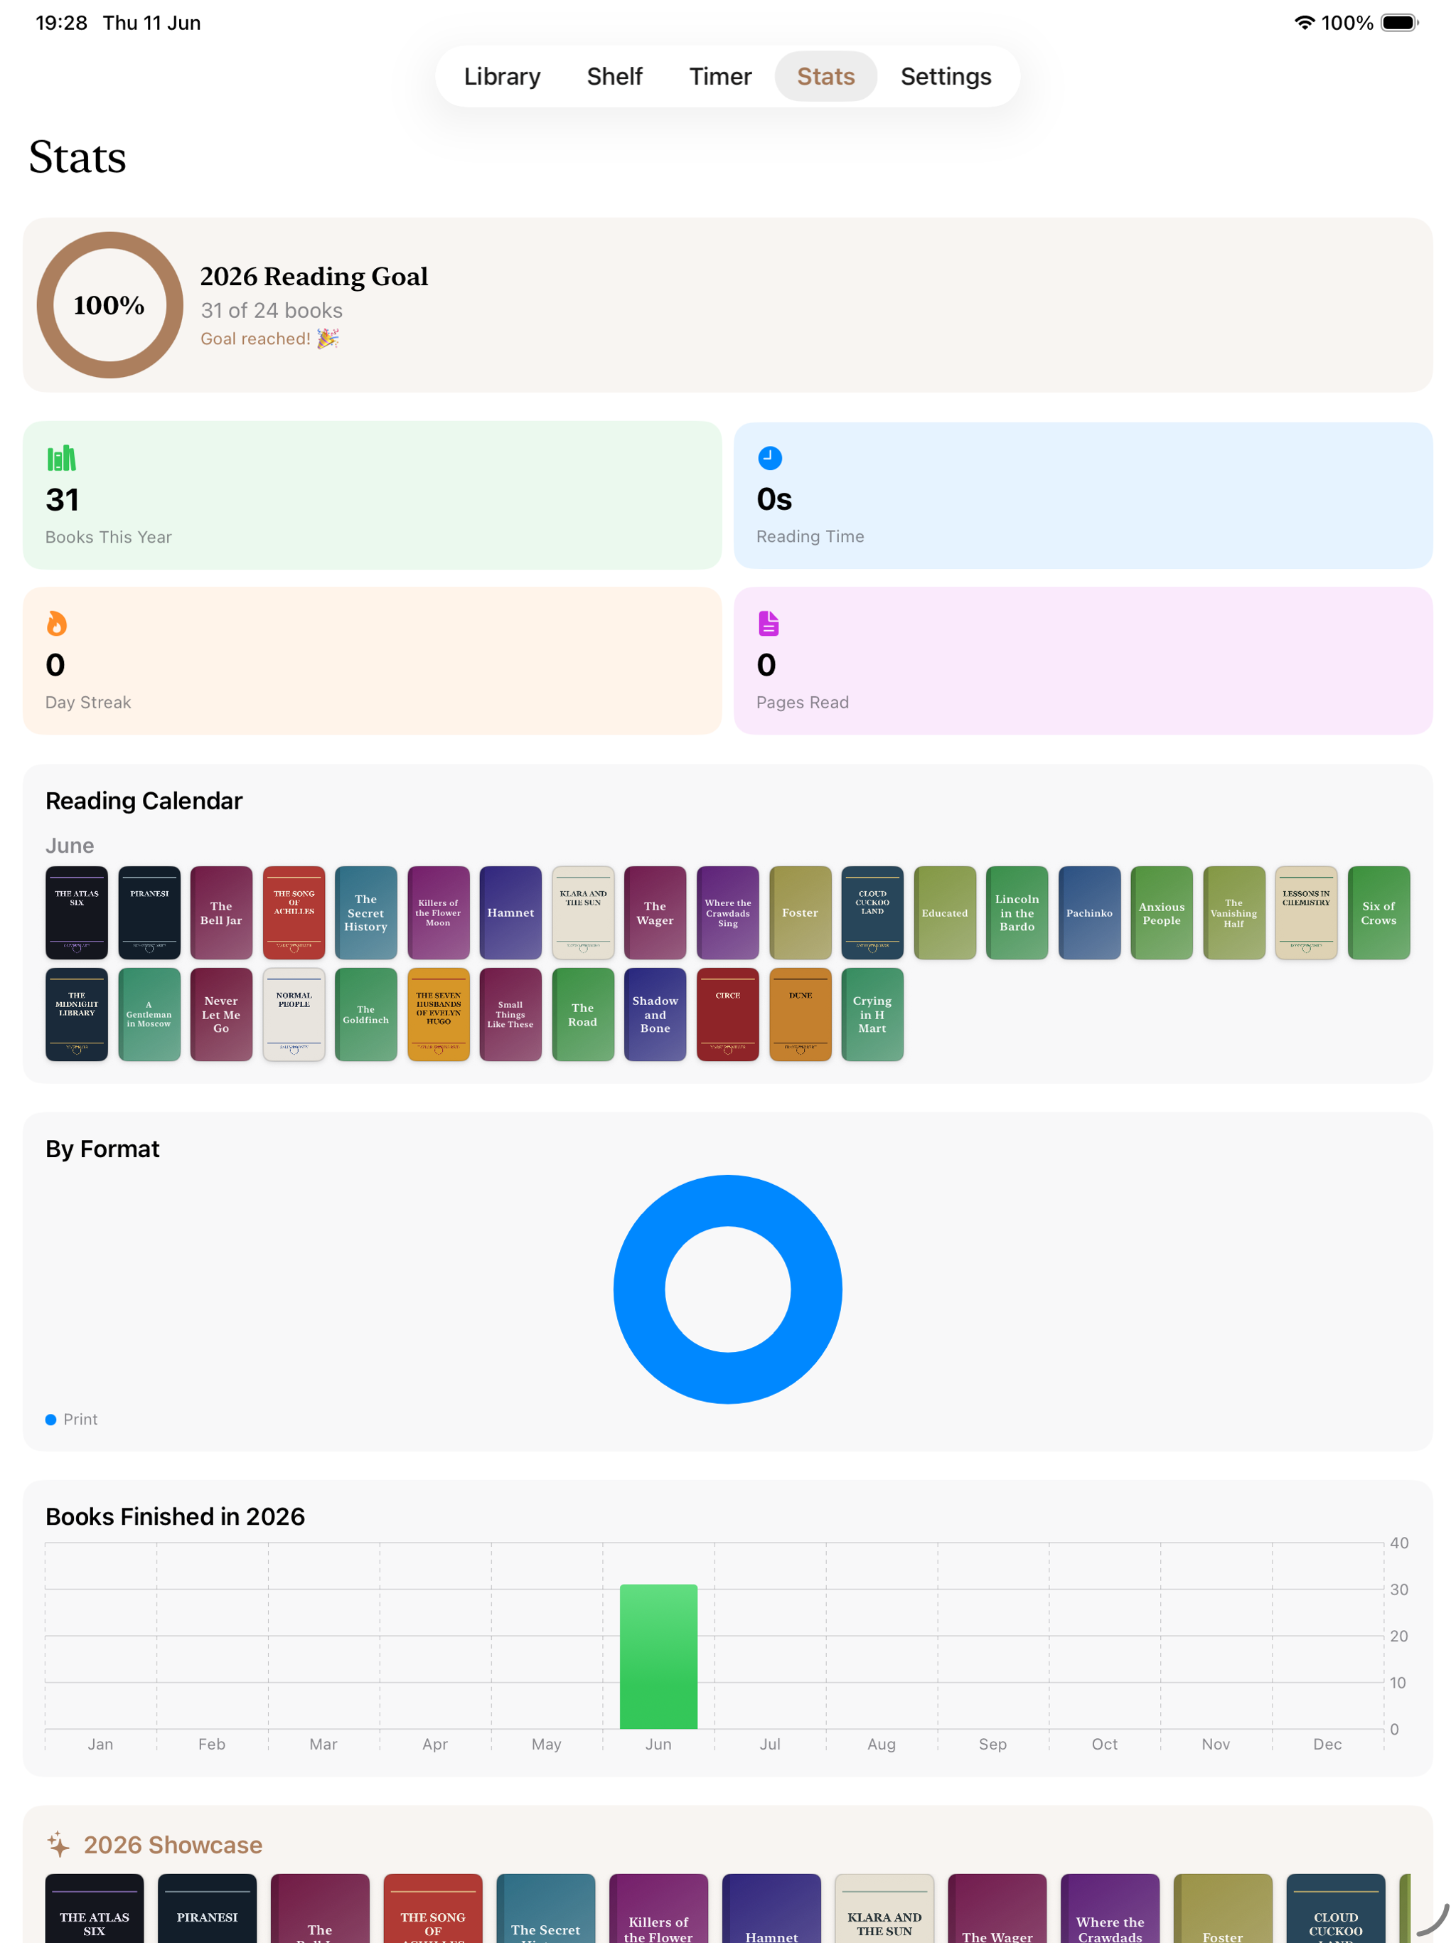1456x1943 pixels.
Task: Switch to the Shelf tab
Action: pyautogui.click(x=614, y=76)
